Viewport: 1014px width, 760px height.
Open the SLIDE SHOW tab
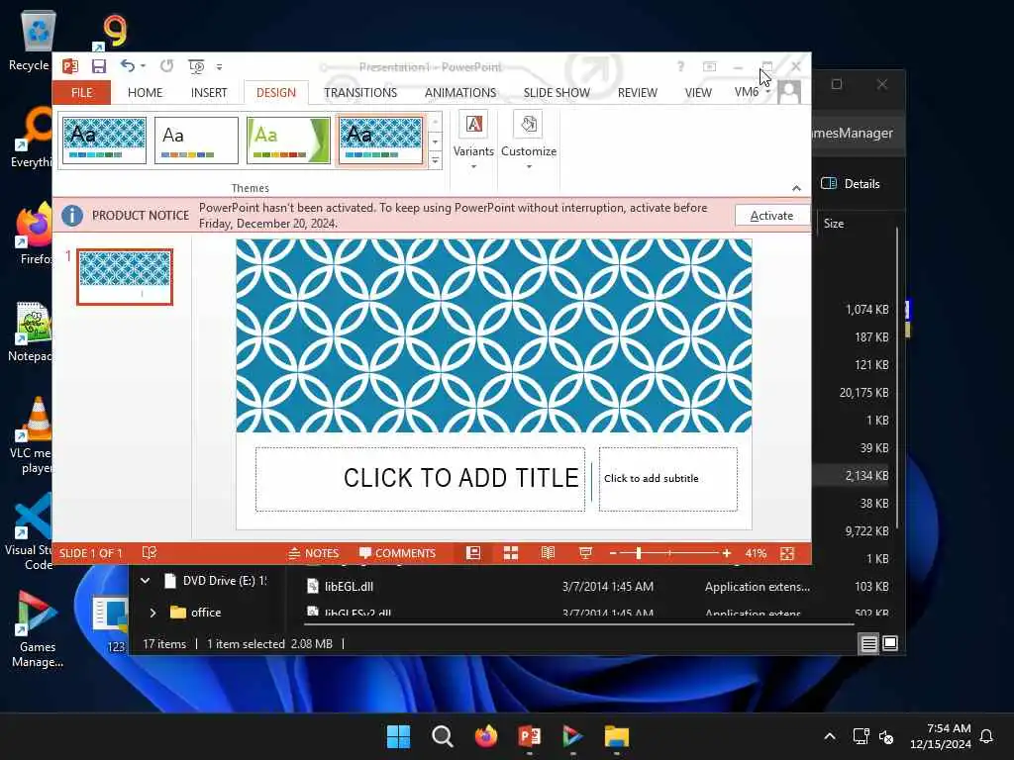(557, 92)
